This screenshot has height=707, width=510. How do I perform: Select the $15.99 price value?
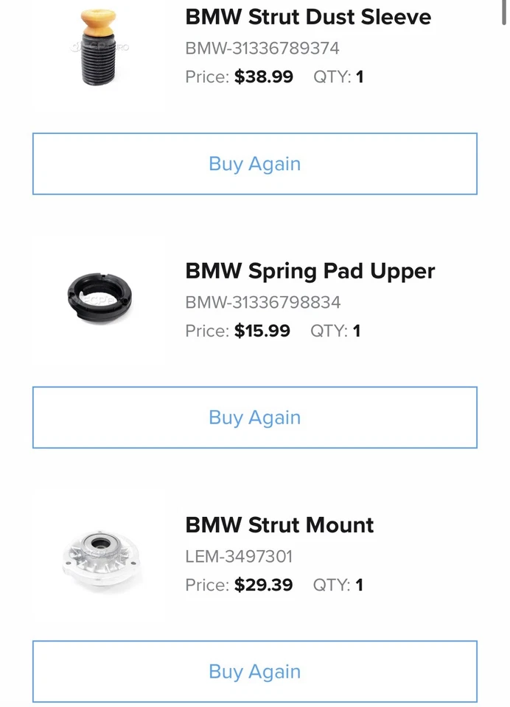pos(262,331)
